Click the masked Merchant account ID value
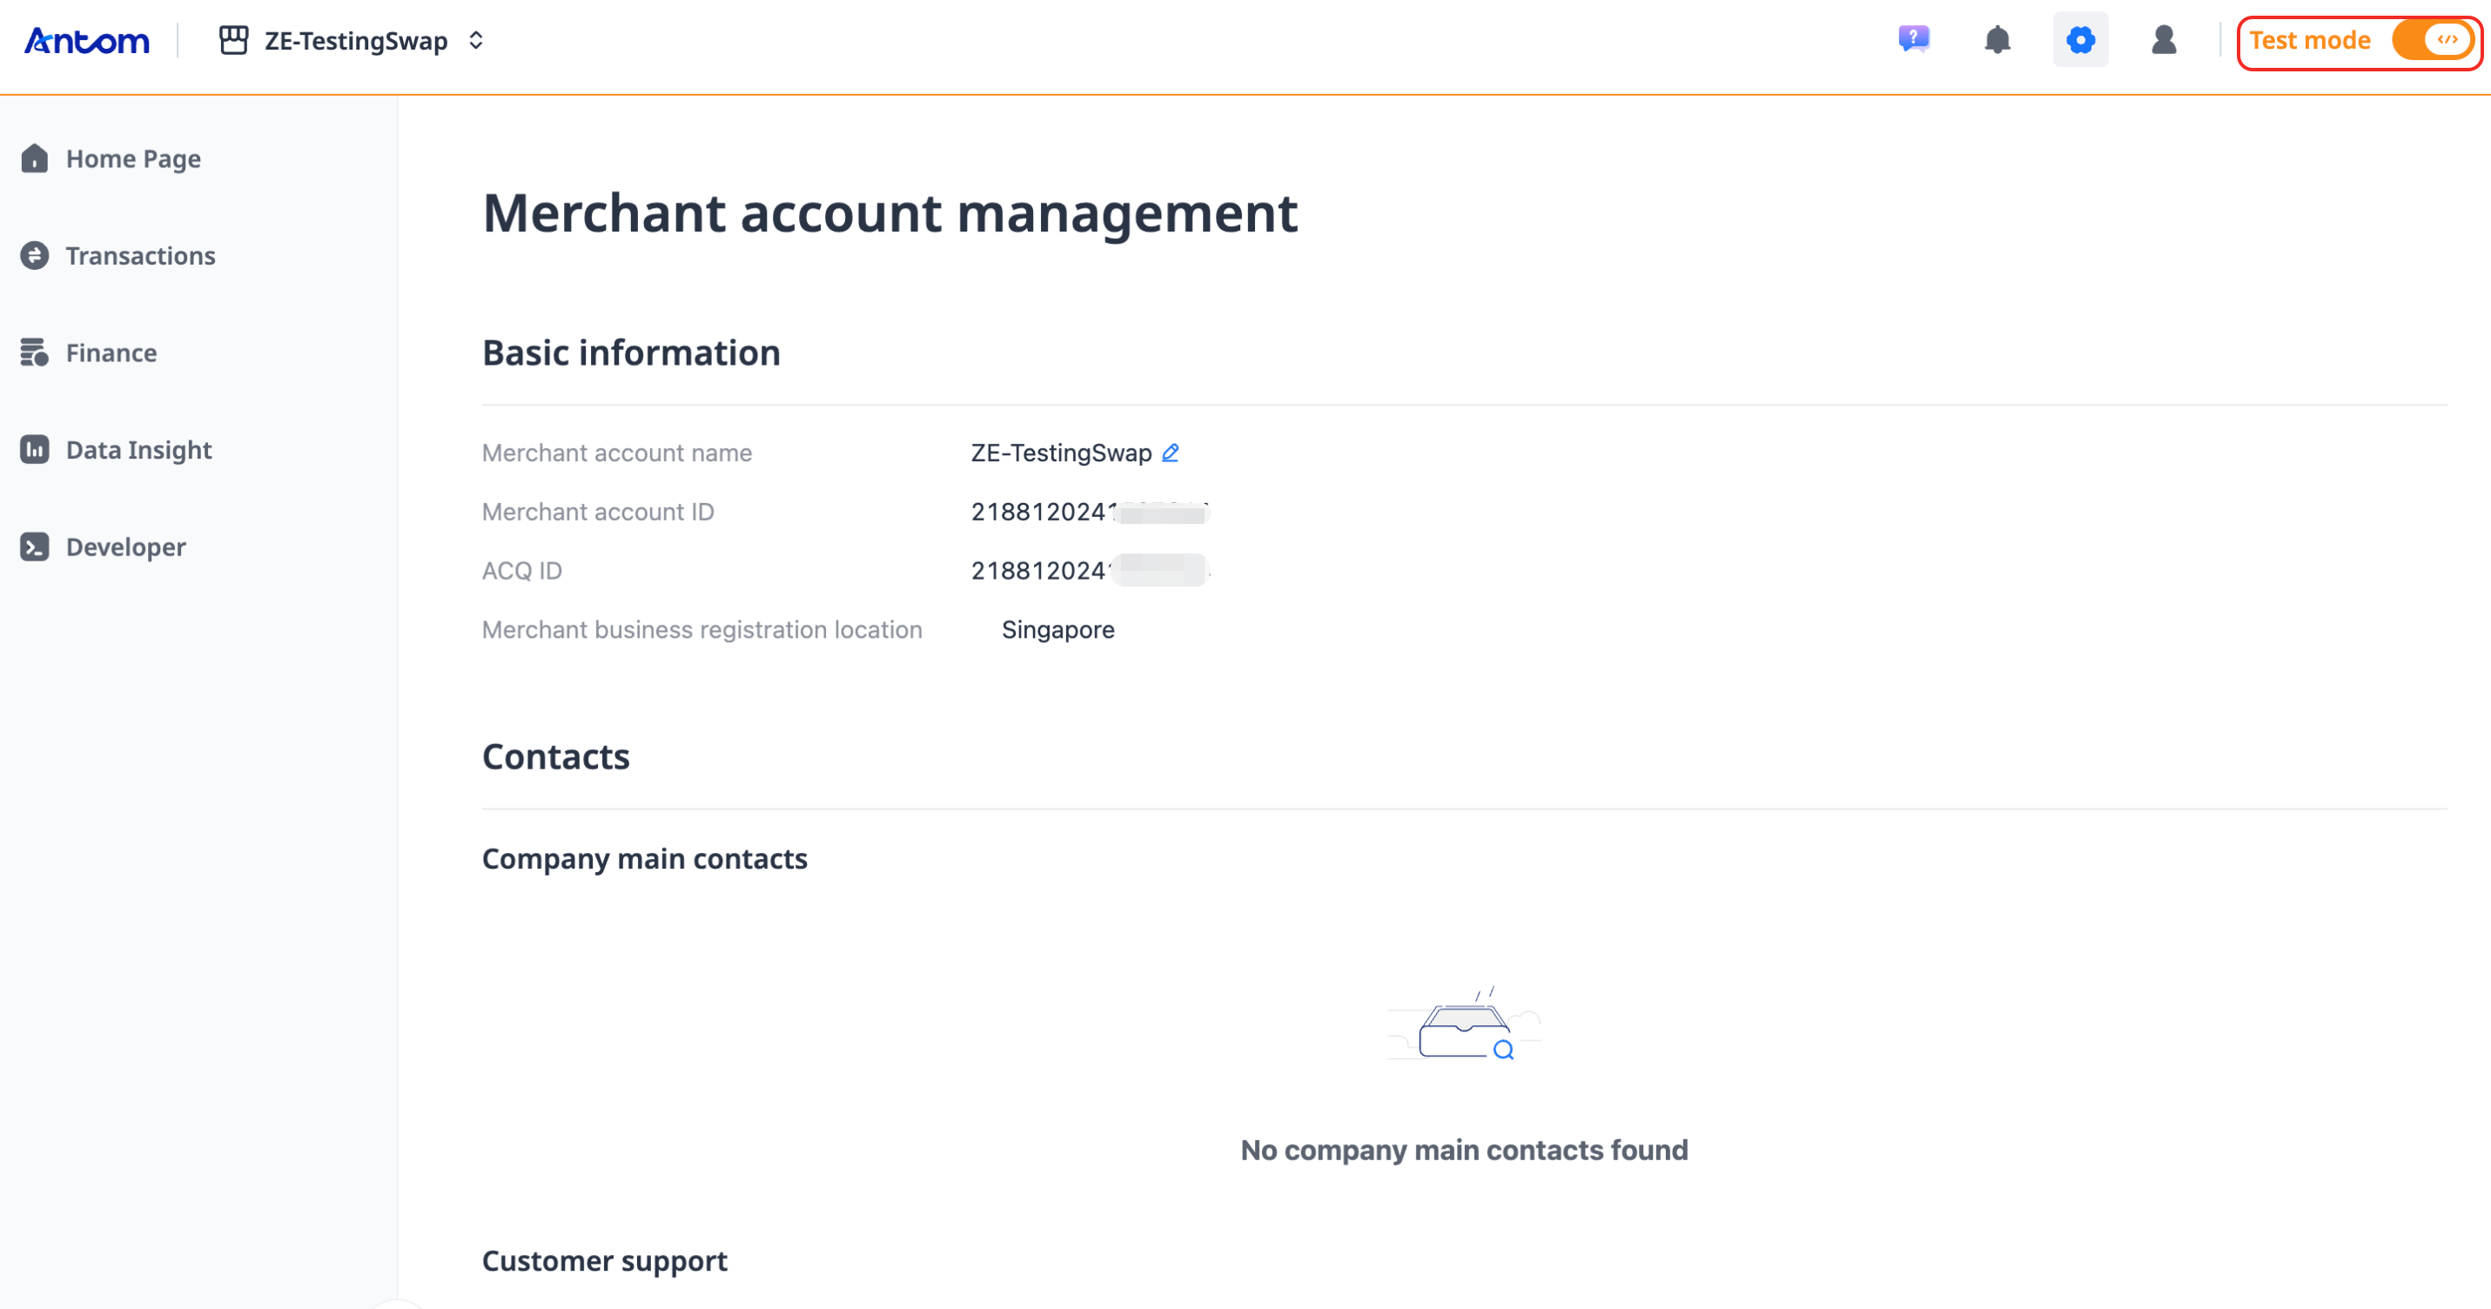 pos(1091,512)
